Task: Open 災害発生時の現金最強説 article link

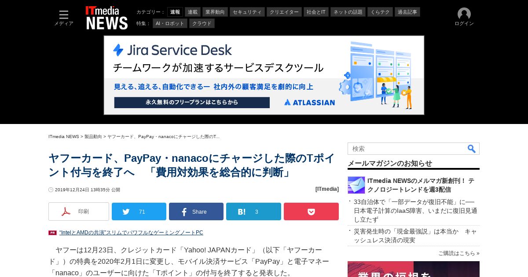Action: coord(415,236)
